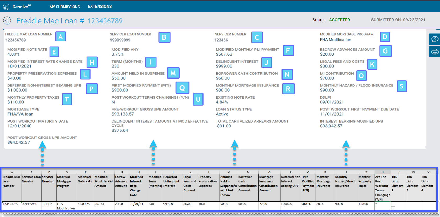Viewport: 440px width, 217px height.
Task: Open the MY SUBMISSIONS menu
Action: 65,7
